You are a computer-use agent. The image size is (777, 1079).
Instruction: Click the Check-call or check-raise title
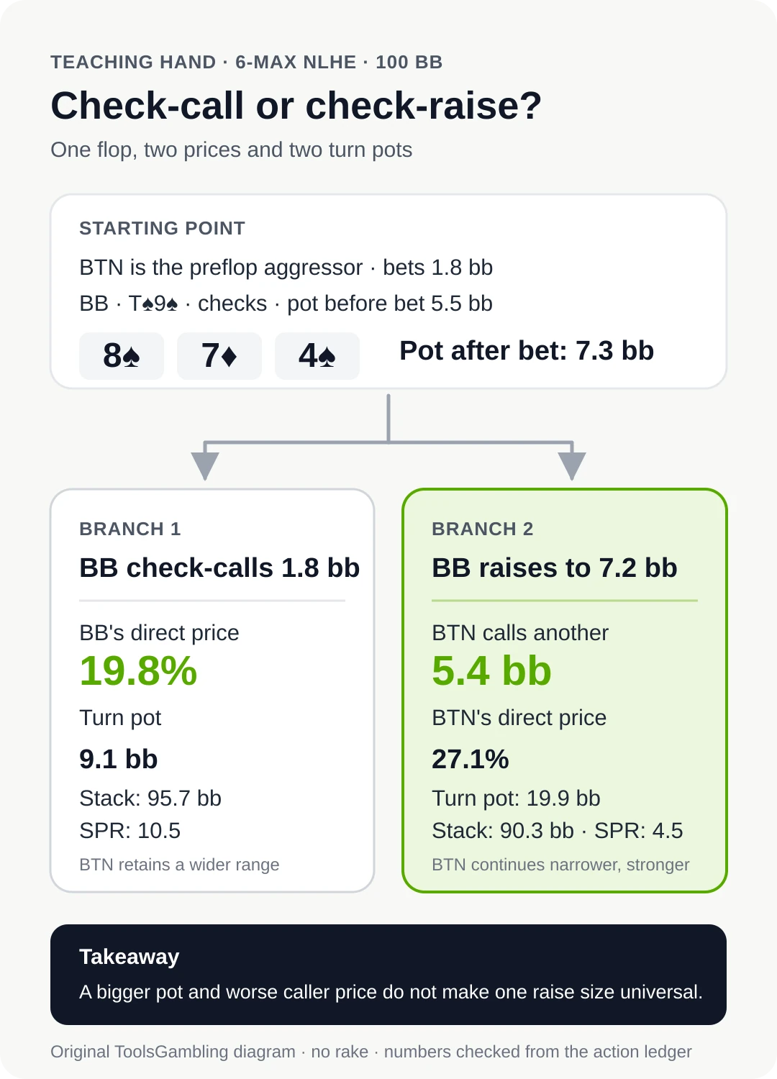pyautogui.click(x=296, y=106)
